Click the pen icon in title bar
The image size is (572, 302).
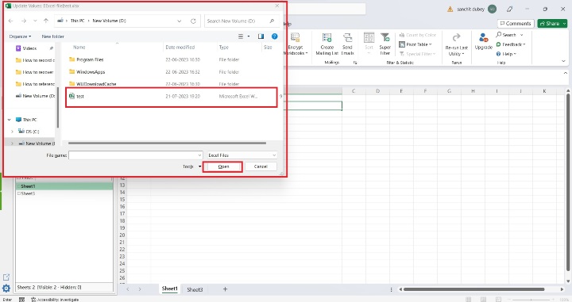[x=509, y=9]
